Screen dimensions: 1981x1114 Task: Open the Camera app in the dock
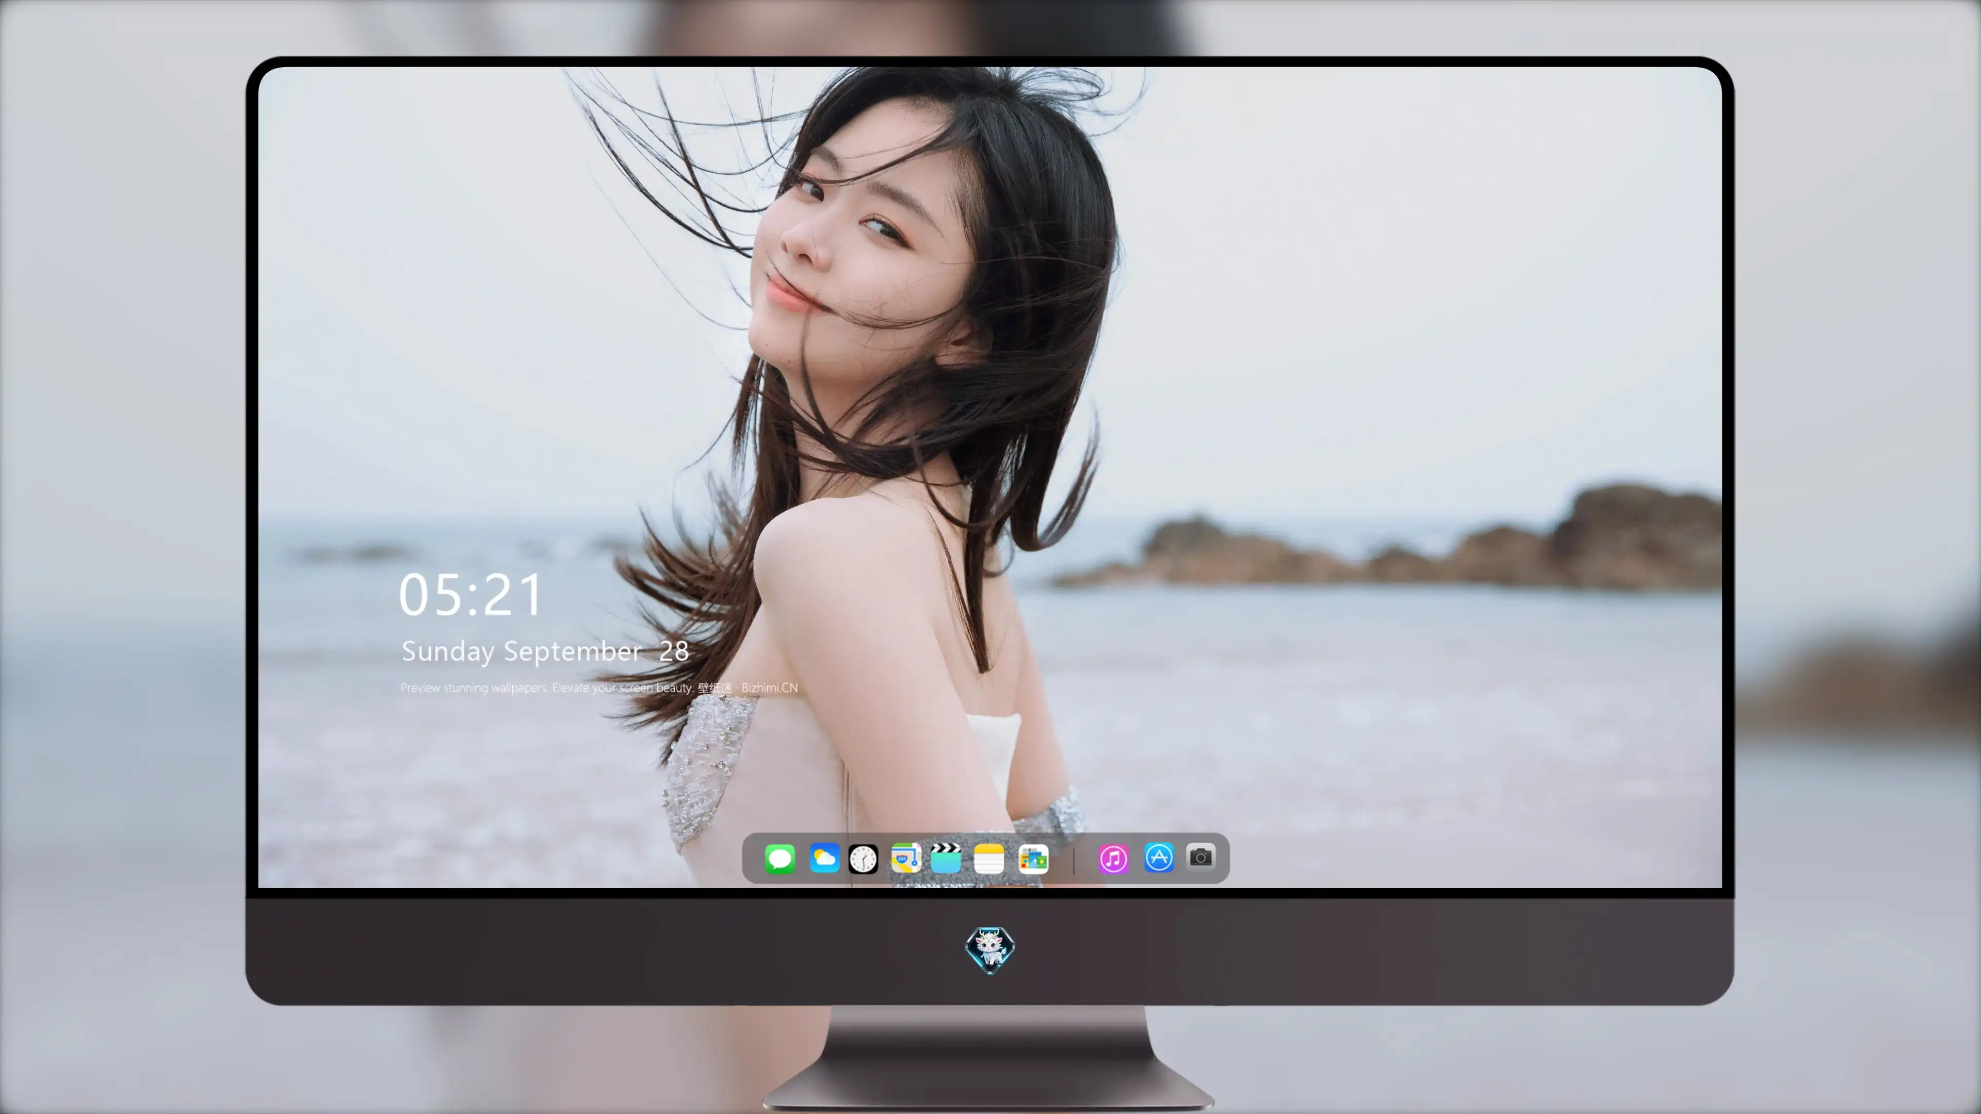click(1200, 857)
